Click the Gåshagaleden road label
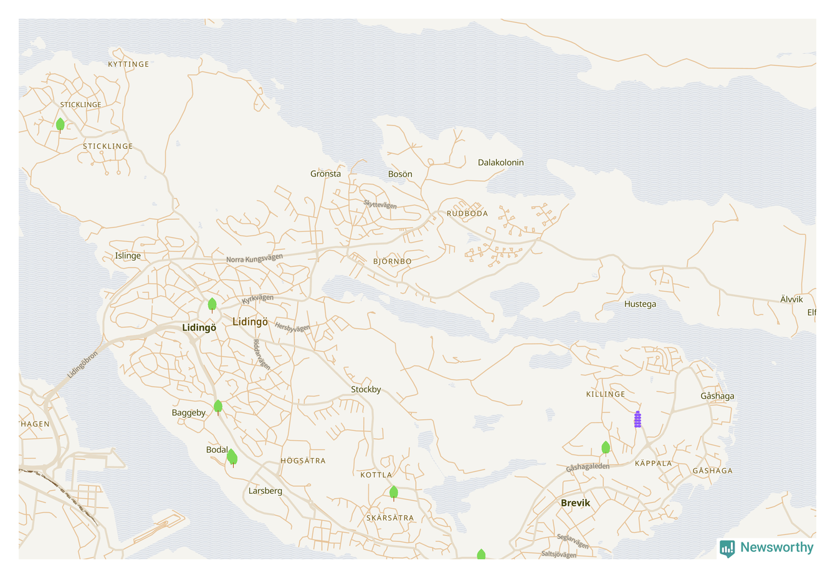The image size is (835, 578). [x=588, y=467]
